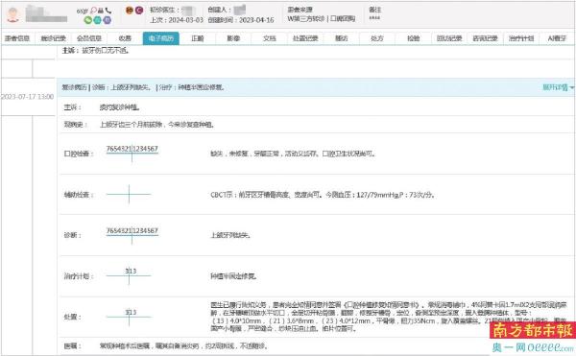Click the dark red C badge icon
576x356 pixels.
coord(139,11)
